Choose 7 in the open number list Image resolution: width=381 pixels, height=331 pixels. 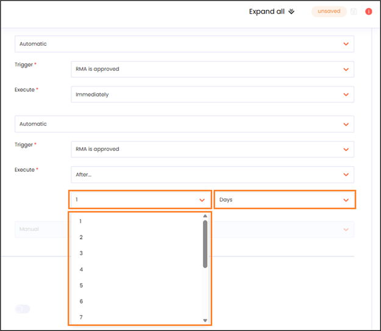[x=81, y=317]
